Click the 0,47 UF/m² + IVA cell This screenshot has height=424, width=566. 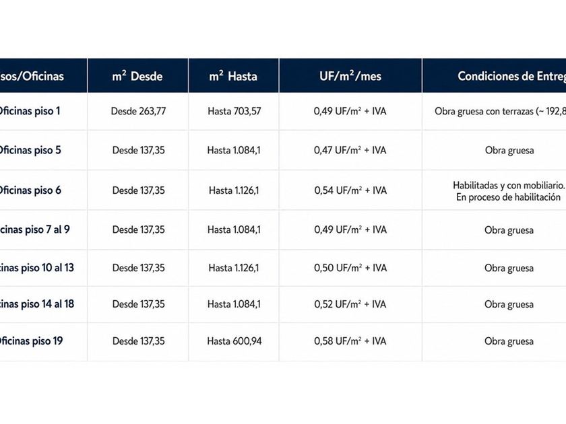[350, 150]
